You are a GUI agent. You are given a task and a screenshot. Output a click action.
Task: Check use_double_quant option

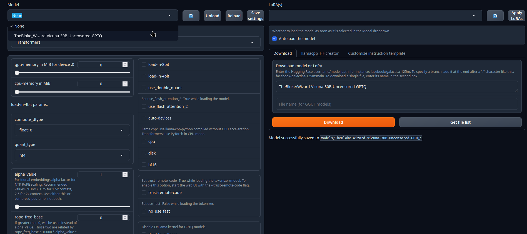[144, 88]
